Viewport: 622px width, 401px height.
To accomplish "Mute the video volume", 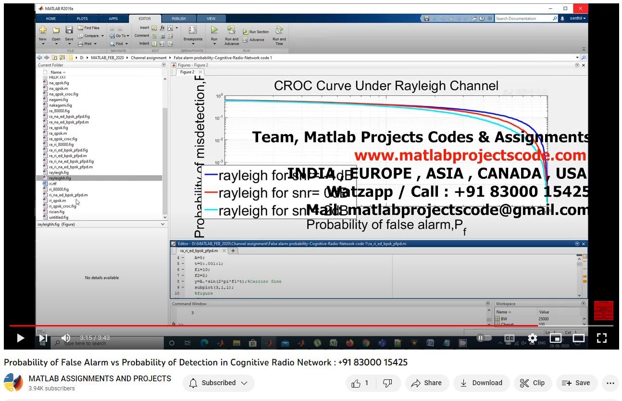I will click(x=66, y=338).
